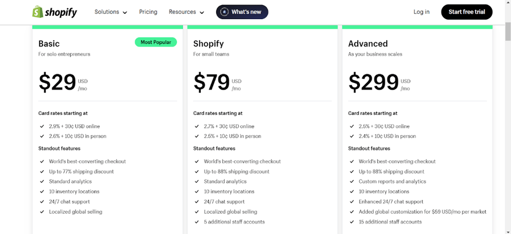Viewport: 511px width, 234px height.
Task: Click checkmark beside 'Up to 77% shipping discount'
Action: [42, 171]
